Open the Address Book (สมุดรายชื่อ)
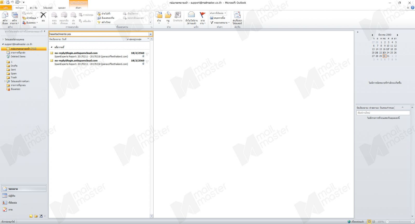 (x=218, y=18)
